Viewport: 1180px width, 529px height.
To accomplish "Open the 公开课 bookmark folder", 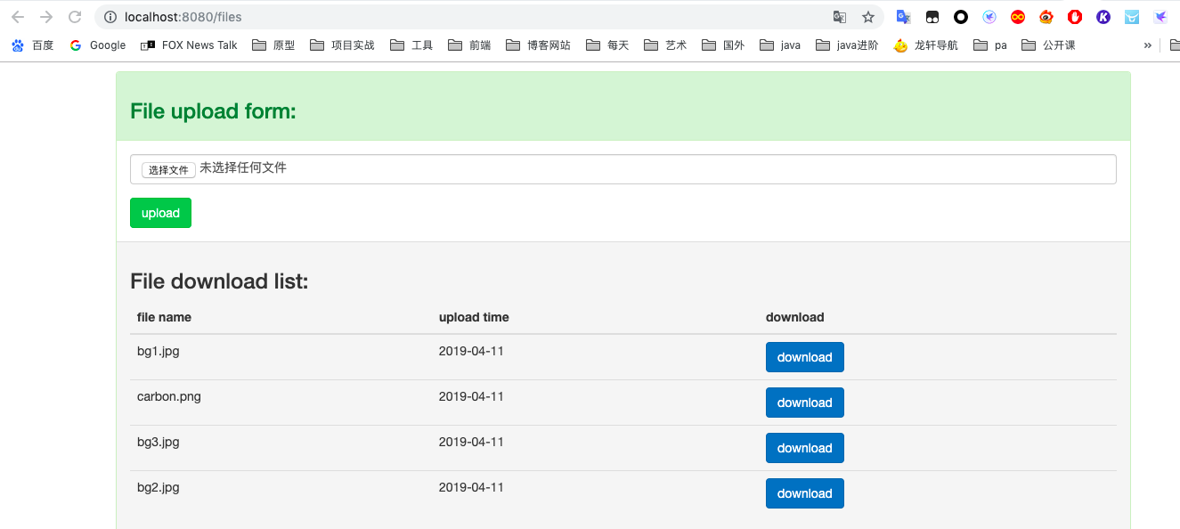I will [1048, 45].
